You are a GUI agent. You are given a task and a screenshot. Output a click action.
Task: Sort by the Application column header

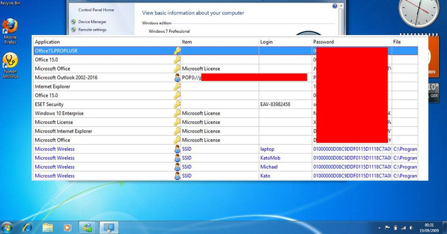point(47,42)
